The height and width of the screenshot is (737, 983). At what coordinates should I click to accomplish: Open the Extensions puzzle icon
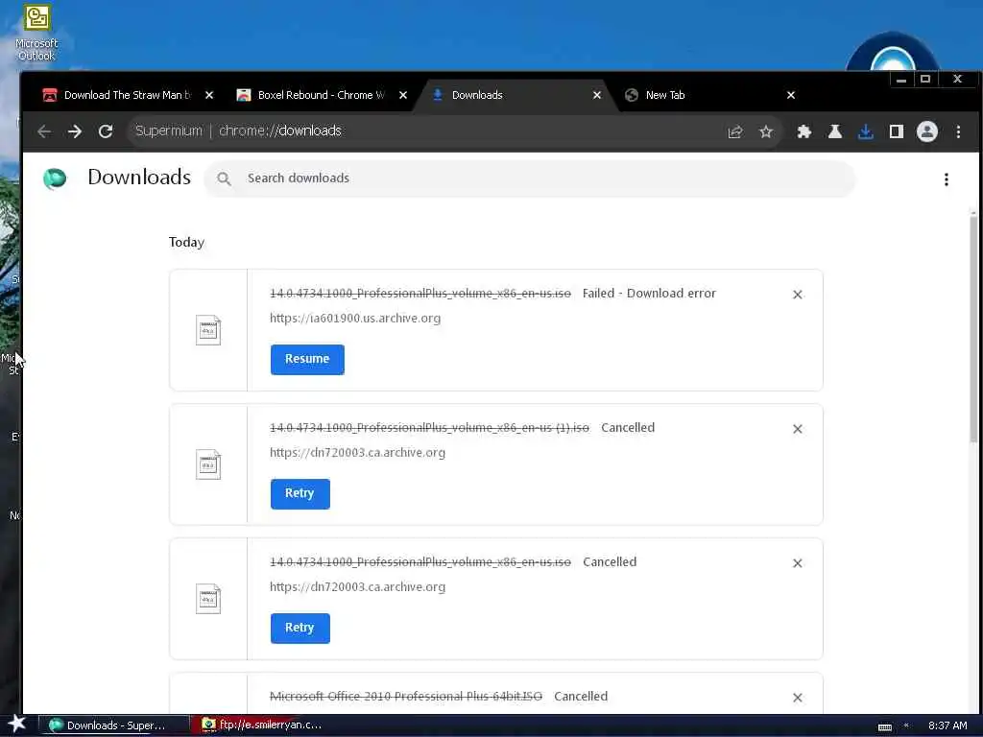(803, 131)
